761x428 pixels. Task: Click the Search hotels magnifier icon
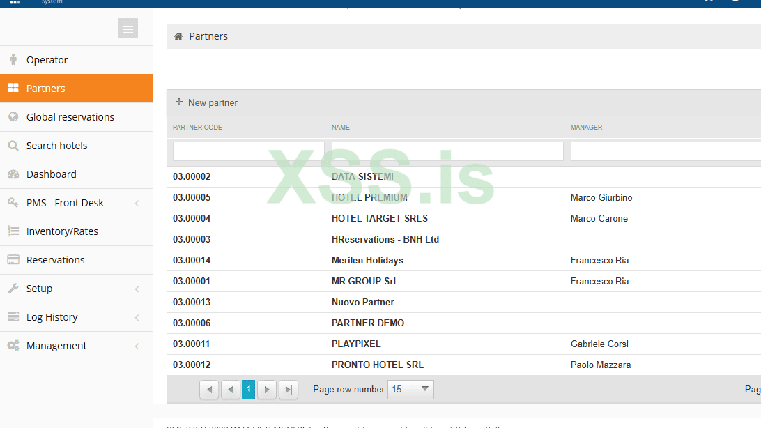13,145
